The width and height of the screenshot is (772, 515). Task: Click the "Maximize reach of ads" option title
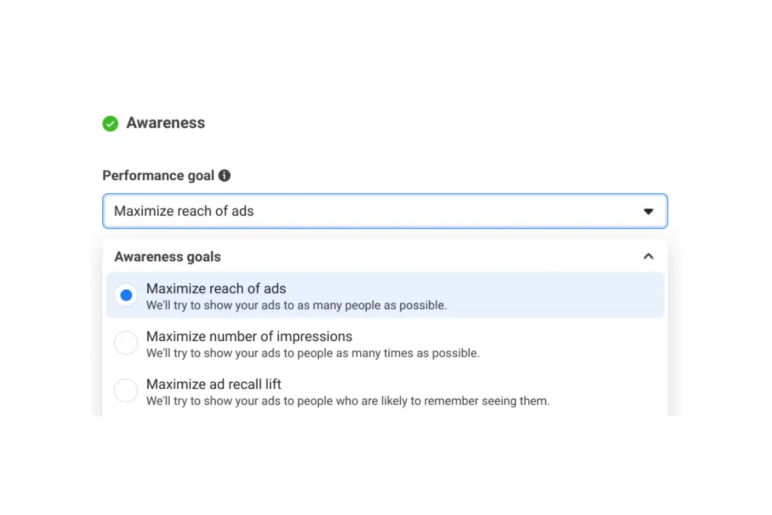coord(216,289)
